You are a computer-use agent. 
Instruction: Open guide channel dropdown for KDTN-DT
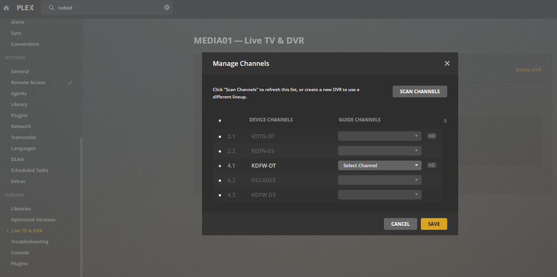[380, 136]
